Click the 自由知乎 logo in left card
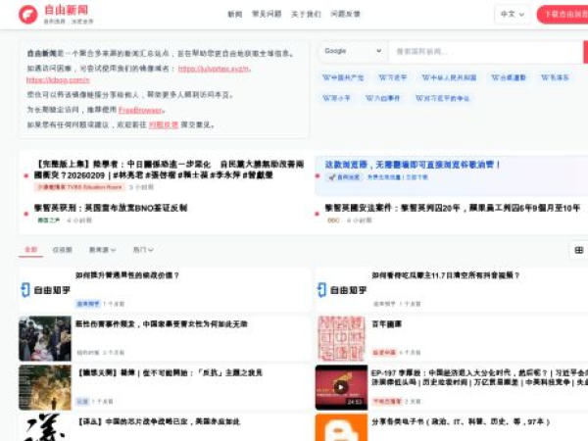The height and width of the screenshot is (441, 588). point(44,290)
